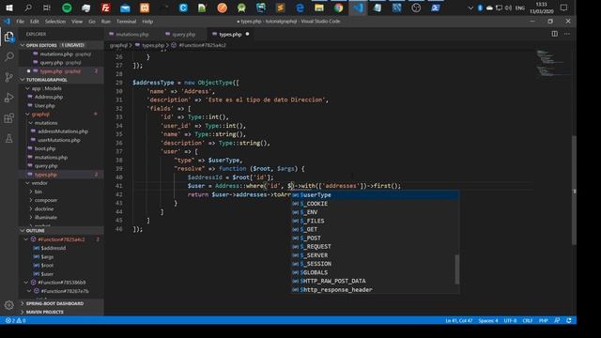Viewport: 601px width, 338px height.
Task: Open Spotify from the taskbar
Action: tap(67, 8)
